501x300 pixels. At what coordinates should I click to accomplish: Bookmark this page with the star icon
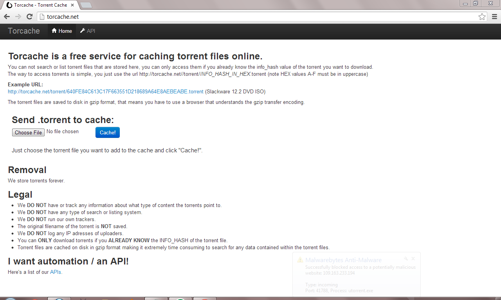coord(482,17)
